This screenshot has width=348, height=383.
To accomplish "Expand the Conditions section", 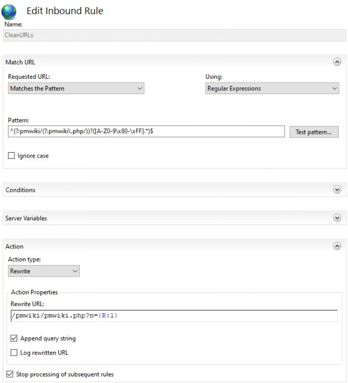I will coord(337,190).
